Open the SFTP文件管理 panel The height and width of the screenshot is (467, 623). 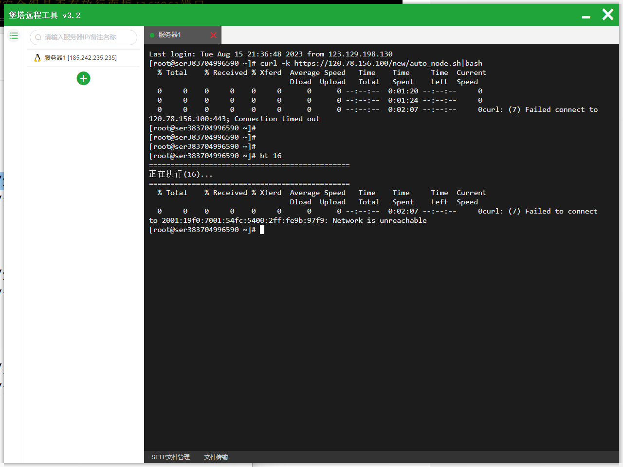coord(170,457)
